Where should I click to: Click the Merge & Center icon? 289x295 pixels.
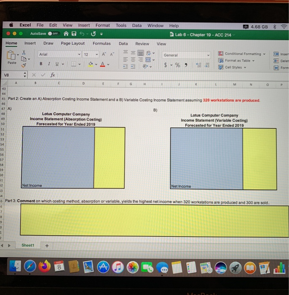(x=148, y=60)
